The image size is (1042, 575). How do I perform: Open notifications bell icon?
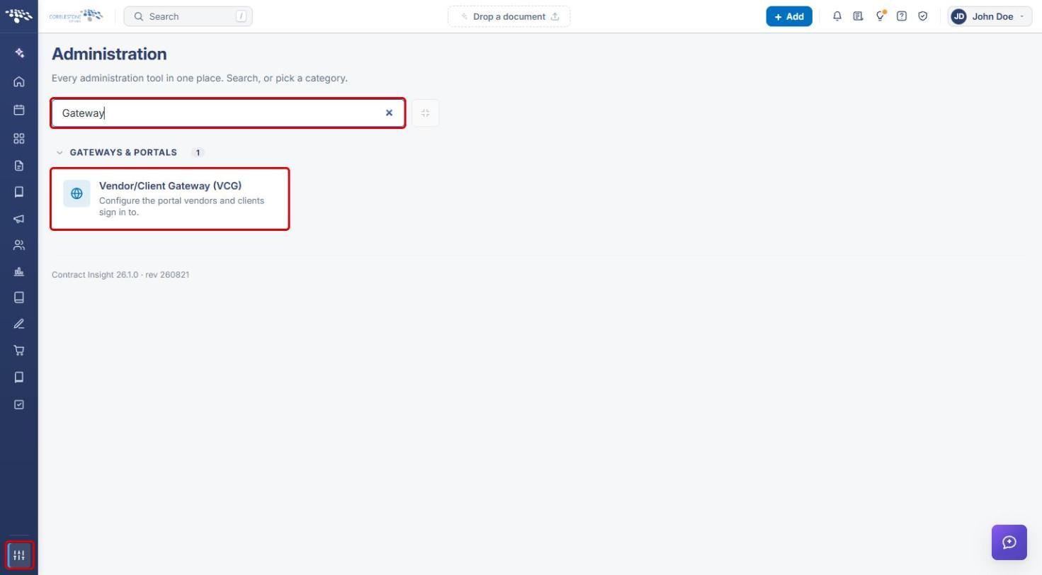coord(837,16)
